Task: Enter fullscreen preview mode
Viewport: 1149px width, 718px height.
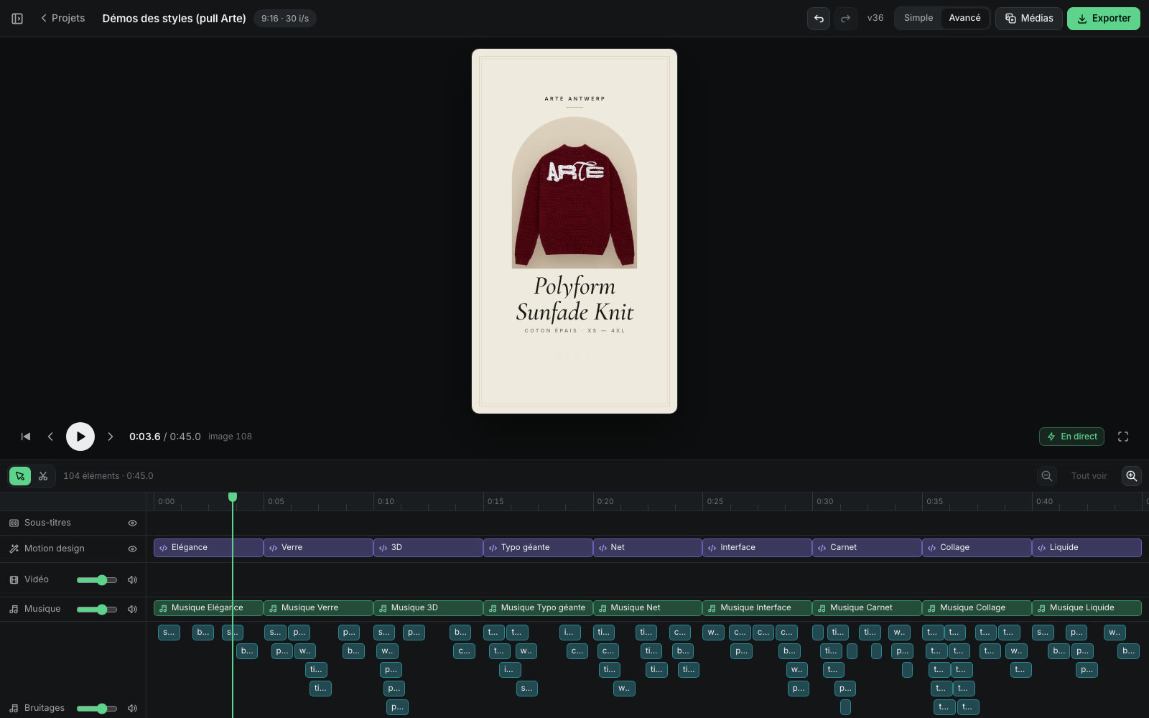Action: pyautogui.click(x=1123, y=437)
